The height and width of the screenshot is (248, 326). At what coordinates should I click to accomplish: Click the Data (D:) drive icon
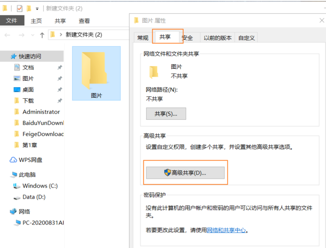[17, 198]
